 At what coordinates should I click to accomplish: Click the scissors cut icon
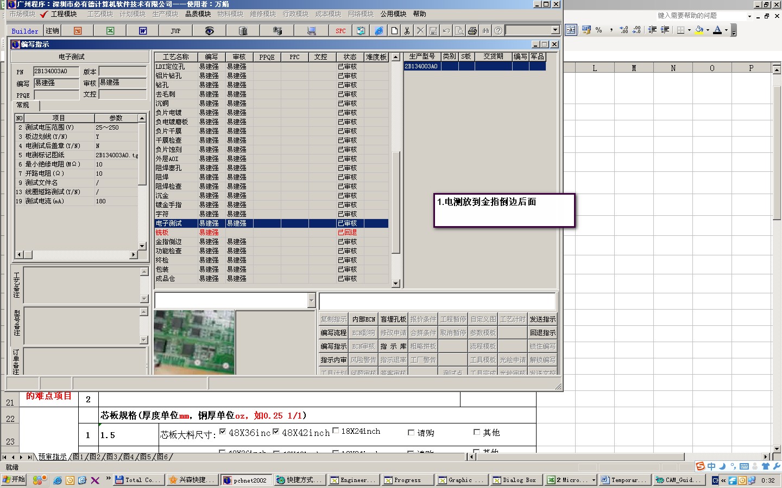pyautogui.click(x=407, y=31)
